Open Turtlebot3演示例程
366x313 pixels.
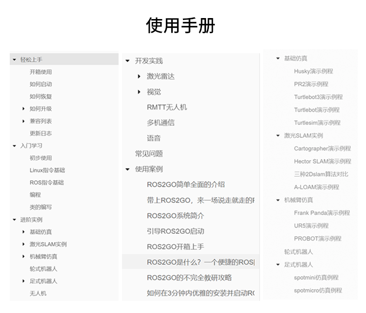click(318, 97)
